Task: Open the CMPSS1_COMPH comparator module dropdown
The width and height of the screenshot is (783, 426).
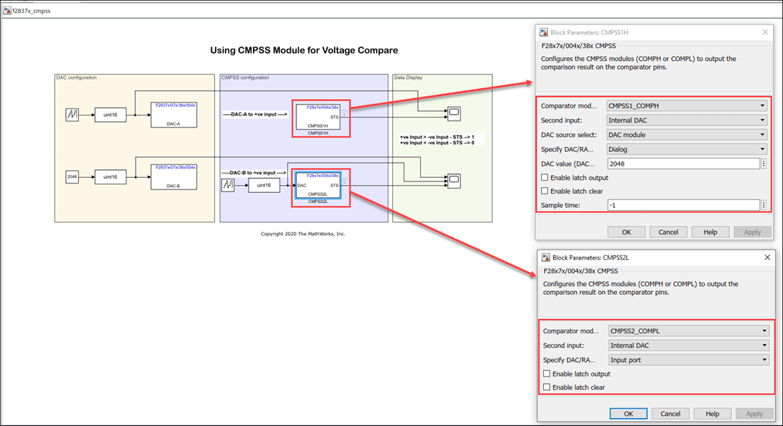Action: (686, 106)
